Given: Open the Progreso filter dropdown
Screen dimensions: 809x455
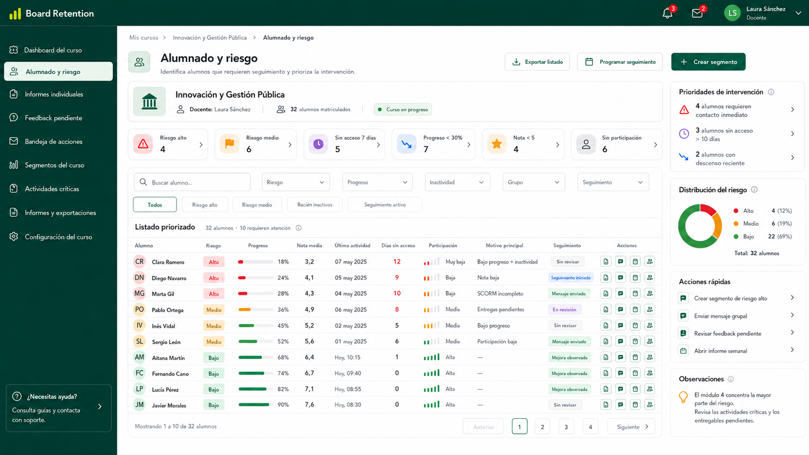Looking at the screenshot, I should click(x=377, y=182).
